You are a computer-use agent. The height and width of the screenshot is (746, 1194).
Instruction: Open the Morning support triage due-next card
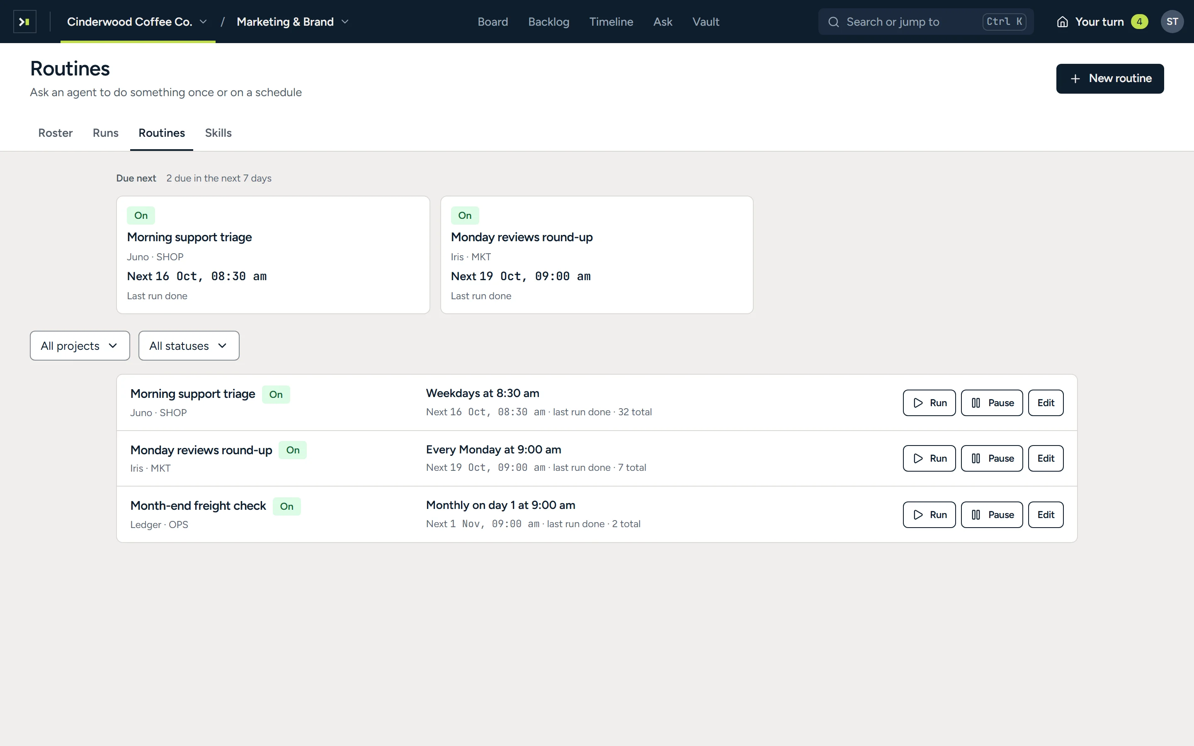tap(273, 255)
